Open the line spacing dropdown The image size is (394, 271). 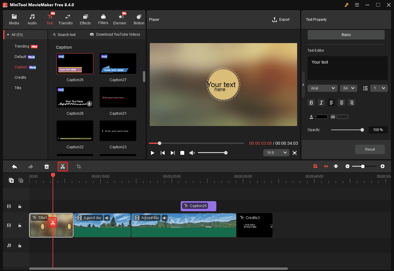click(379, 88)
